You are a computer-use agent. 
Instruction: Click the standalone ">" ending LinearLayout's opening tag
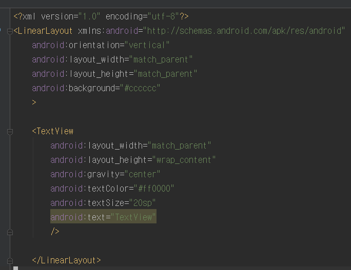point(34,102)
